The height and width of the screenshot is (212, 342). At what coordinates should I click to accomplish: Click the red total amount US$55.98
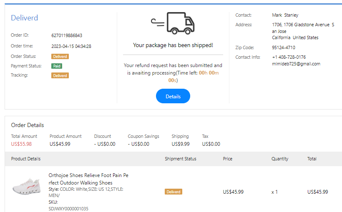[x=21, y=144]
